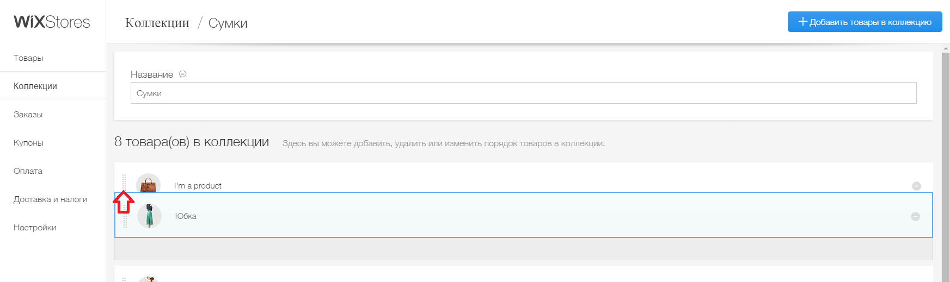Click the scrollbar up arrow
950x282 pixels.
pyautogui.click(x=946, y=48)
